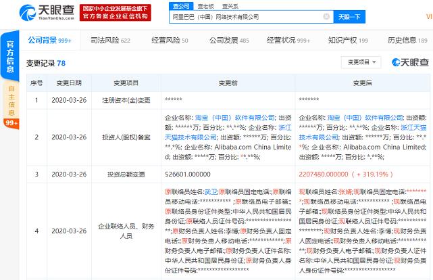This screenshot has width=433, height=280.
Task: Click the 变更记录 78 heading
Action: 46,64
